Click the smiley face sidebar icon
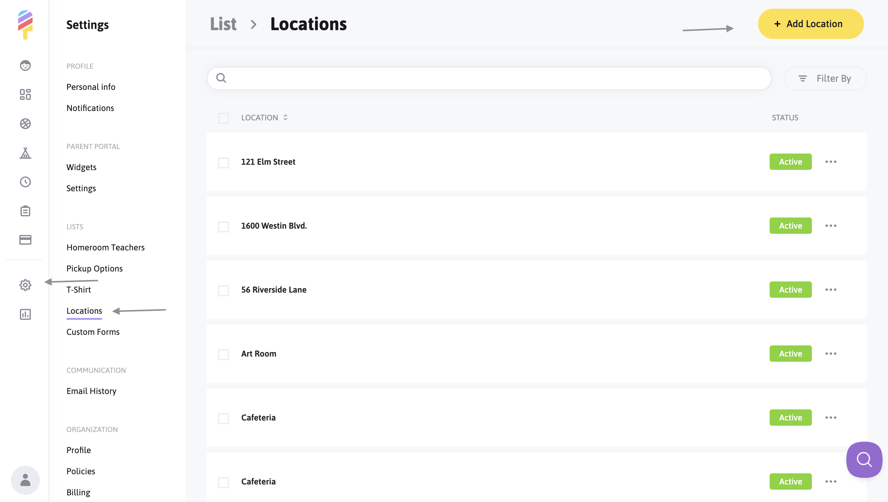Screen dimensions: 888x502 tap(25, 65)
